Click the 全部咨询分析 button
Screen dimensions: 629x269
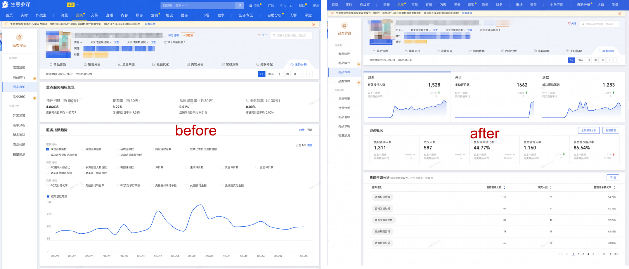589,131
